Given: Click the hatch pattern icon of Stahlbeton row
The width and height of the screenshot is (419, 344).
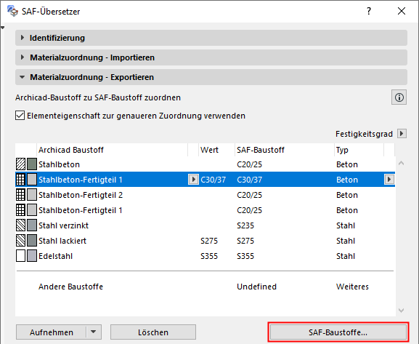Looking at the screenshot, I should pos(20,164).
